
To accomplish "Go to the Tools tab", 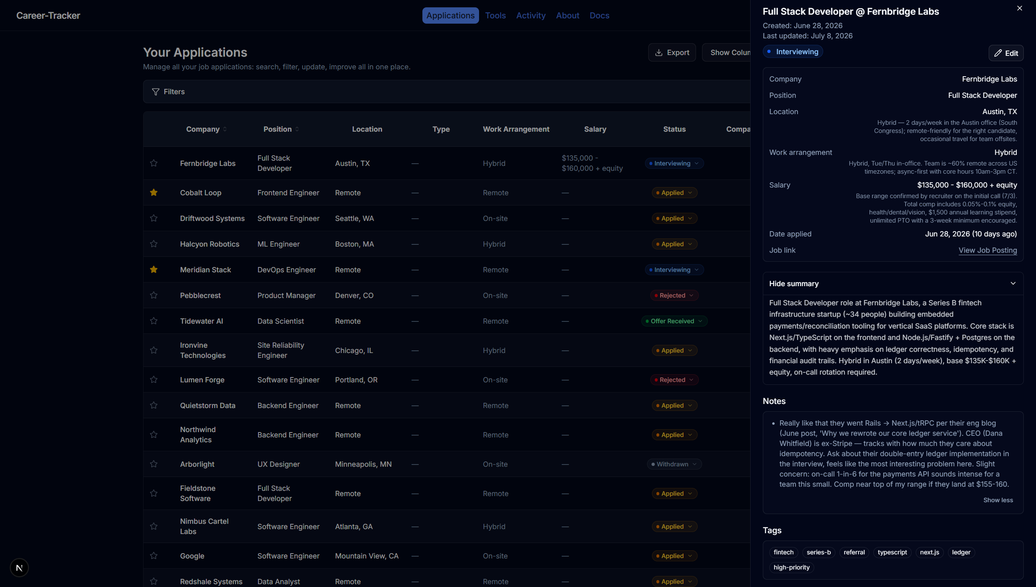I will tap(495, 15).
